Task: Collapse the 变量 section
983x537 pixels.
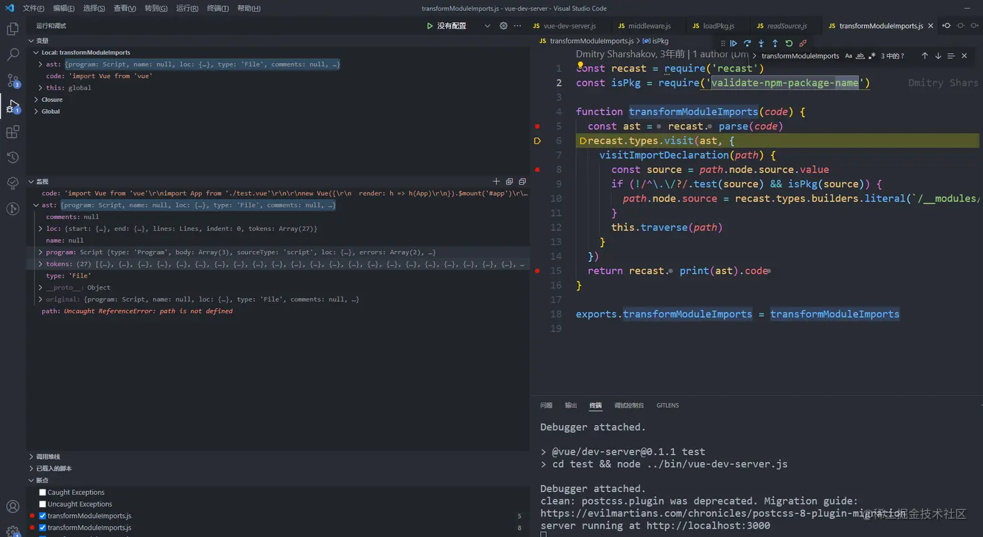Action: (31, 41)
